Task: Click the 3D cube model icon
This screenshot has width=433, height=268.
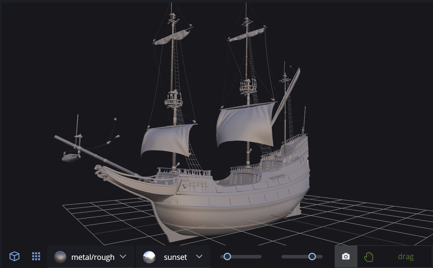Action: click(x=14, y=256)
